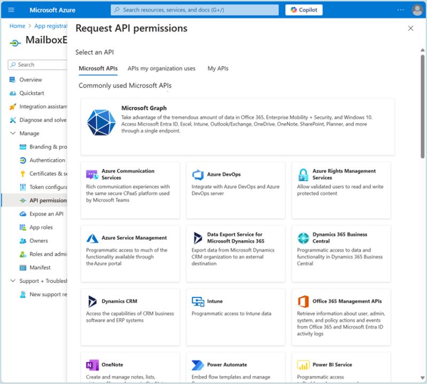Go to Home breadcrumb link

coord(17,26)
